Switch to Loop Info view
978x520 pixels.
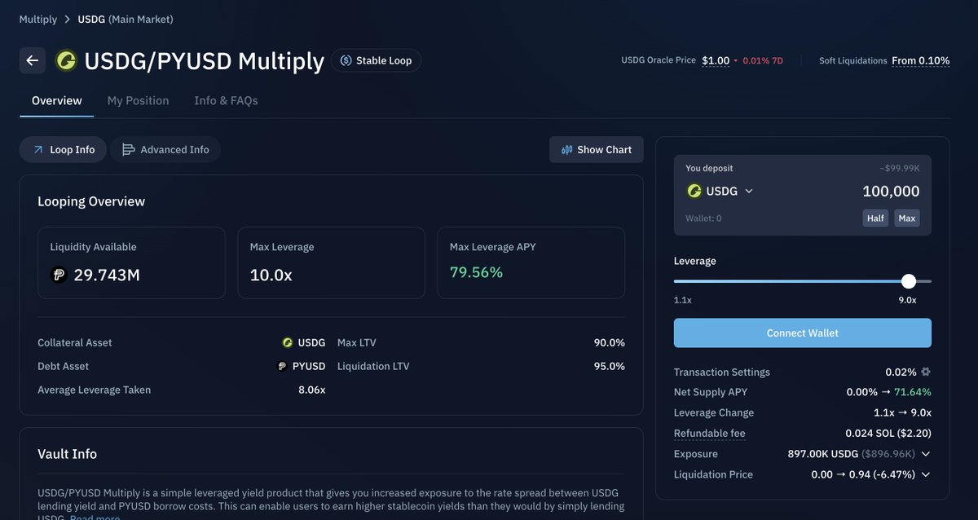coord(64,150)
